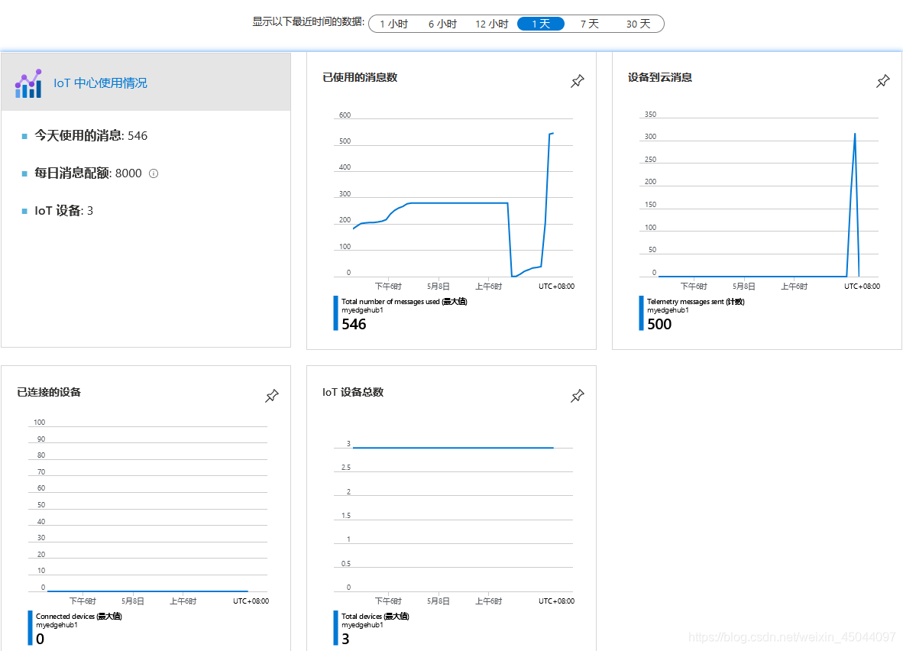903x651 pixels.
Task: Click the 设备到云消息 chart title
Action: pyautogui.click(x=660, y=77)
